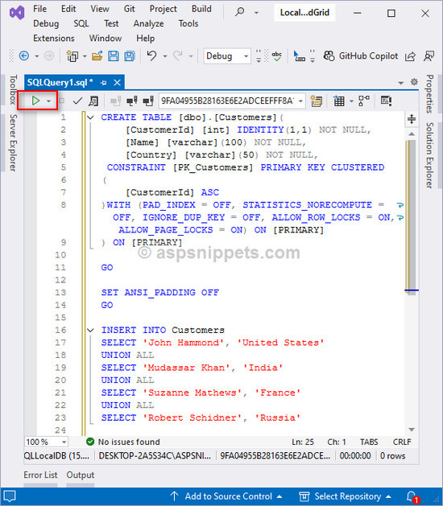Open the notifications bell in status bar
The height and width of the screenshot is (506, 443).
point(412,496)
